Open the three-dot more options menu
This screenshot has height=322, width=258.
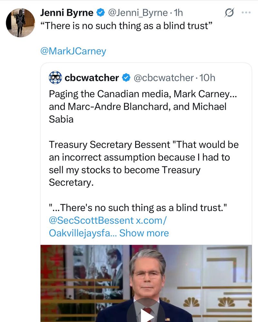coord(246,13)
